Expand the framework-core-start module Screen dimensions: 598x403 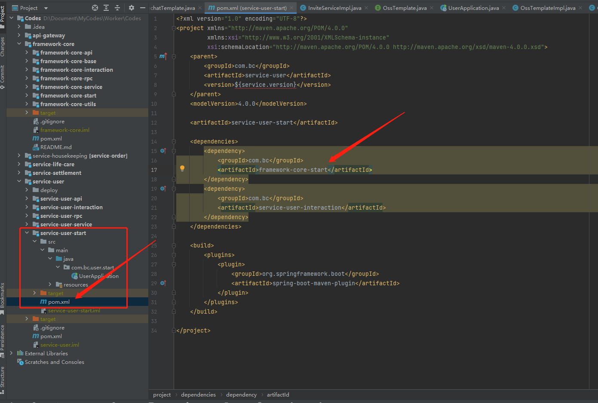(27, 95)
